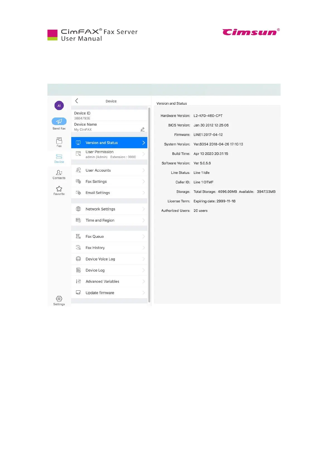
Task: Open Update firmware entry
Action: [109, 292]
